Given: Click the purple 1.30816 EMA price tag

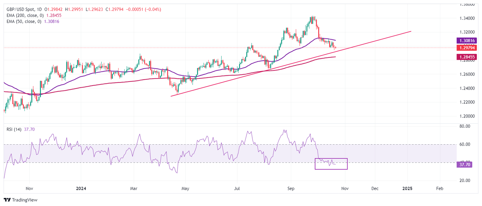Looking at the screenshot, I should click(468, 40).
